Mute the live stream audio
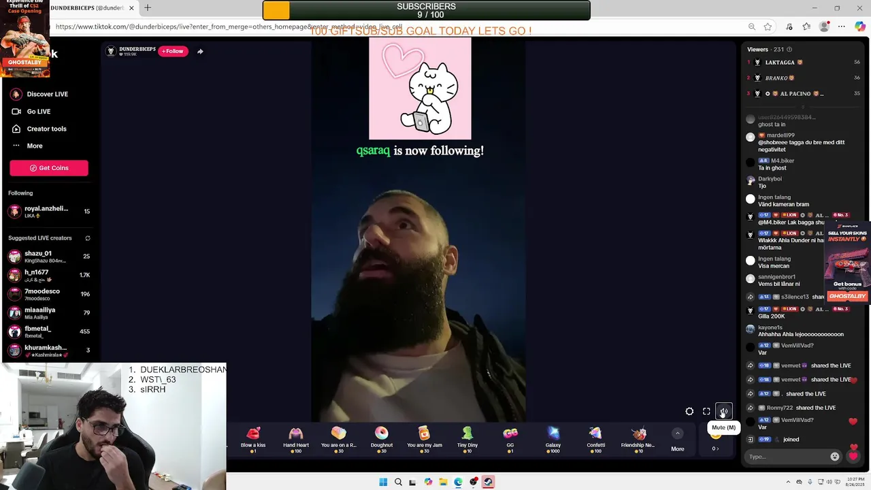871x490 pixels. (723, 411)
